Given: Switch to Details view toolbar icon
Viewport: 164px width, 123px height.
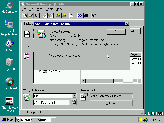Looking at the screenshot, I should tap(86, 16).
